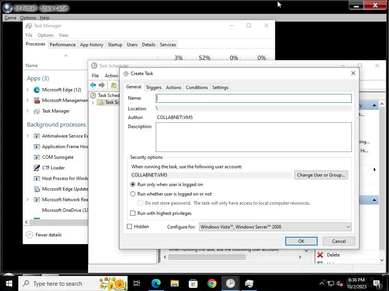
Task: Switch to Task Manager taskbar button
Action: tap(249, 283)
